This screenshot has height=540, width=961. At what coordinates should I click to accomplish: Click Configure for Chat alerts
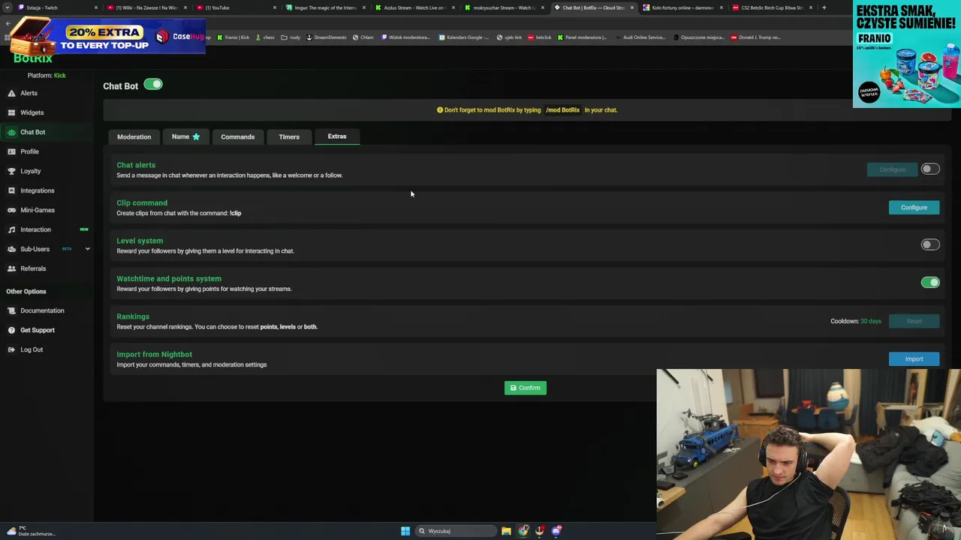tap(892, 169)
